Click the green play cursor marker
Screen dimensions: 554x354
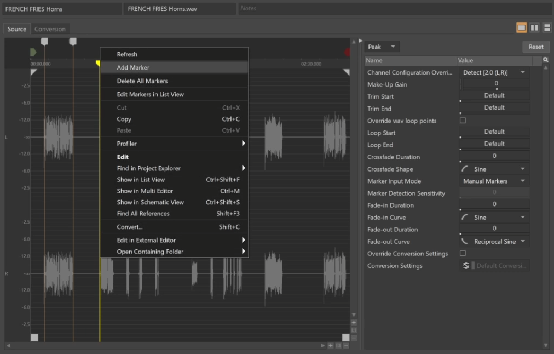[33, 53]
